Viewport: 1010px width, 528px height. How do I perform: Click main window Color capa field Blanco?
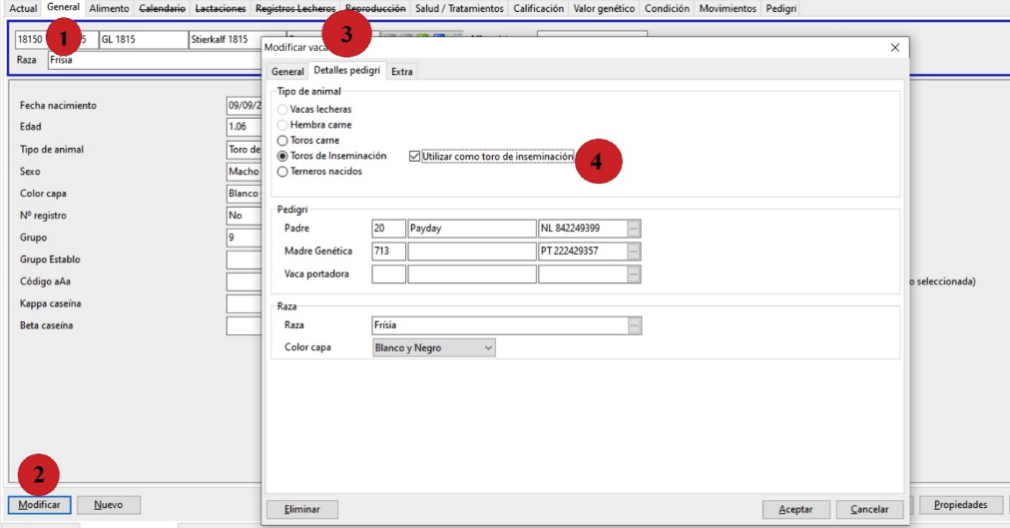(245, 194)
